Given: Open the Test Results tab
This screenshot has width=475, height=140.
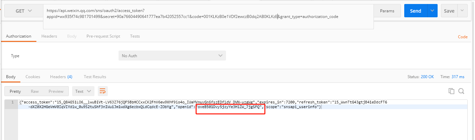Looking at the screenshot, I should [95, 77].
